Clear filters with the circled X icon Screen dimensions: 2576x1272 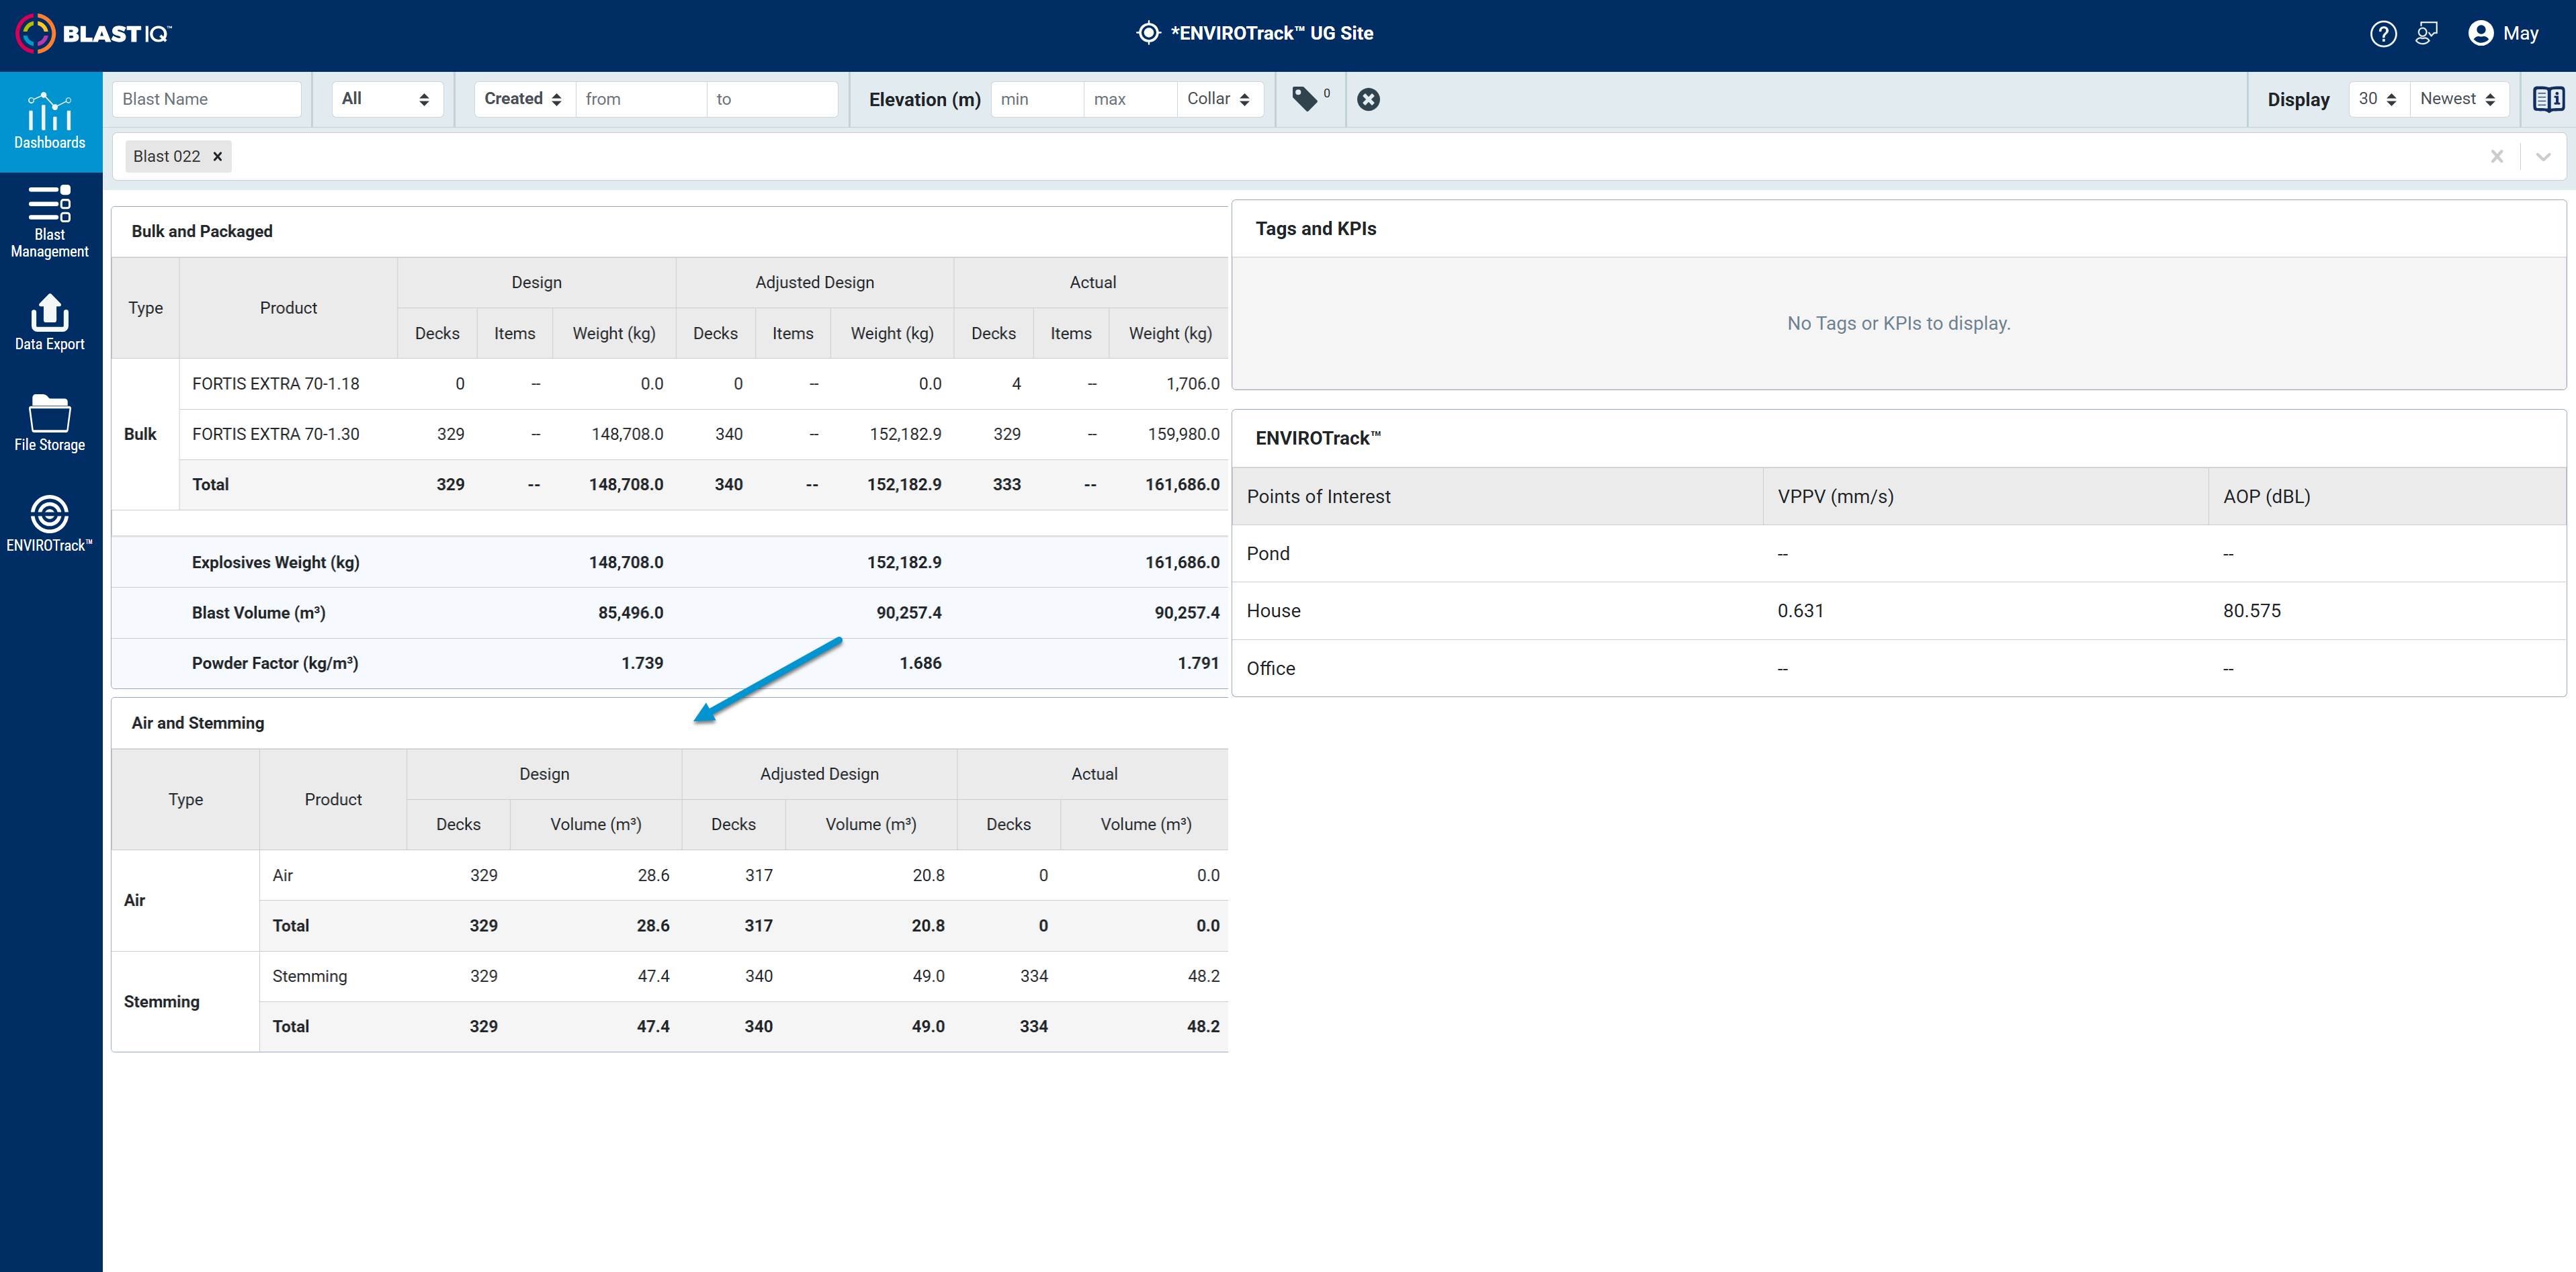tap(1368, 99)
